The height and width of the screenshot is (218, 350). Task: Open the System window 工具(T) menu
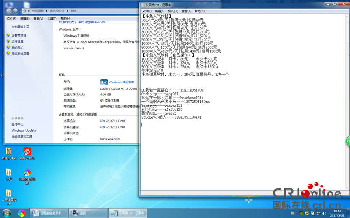point(52,18)
